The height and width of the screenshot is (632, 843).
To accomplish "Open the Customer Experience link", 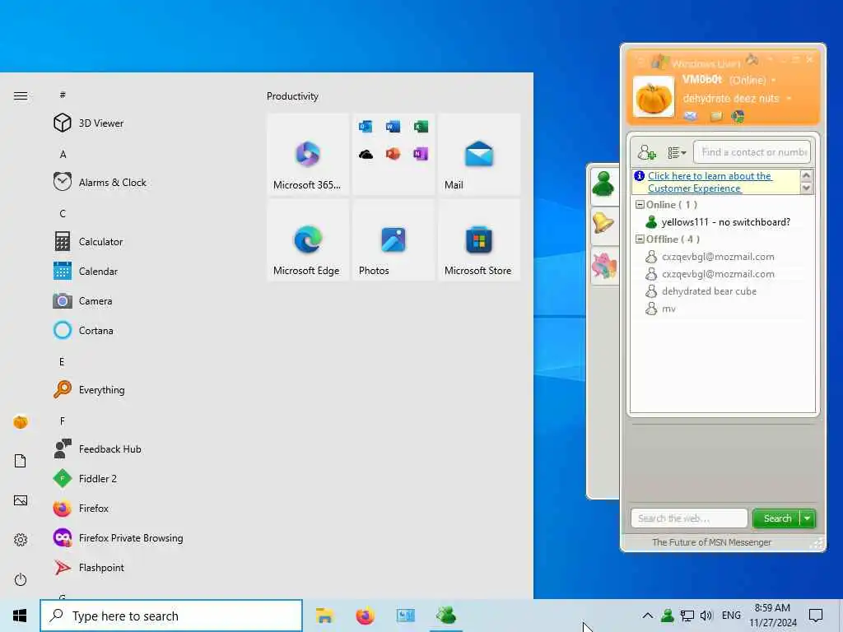I will click(x=709, y=182).
